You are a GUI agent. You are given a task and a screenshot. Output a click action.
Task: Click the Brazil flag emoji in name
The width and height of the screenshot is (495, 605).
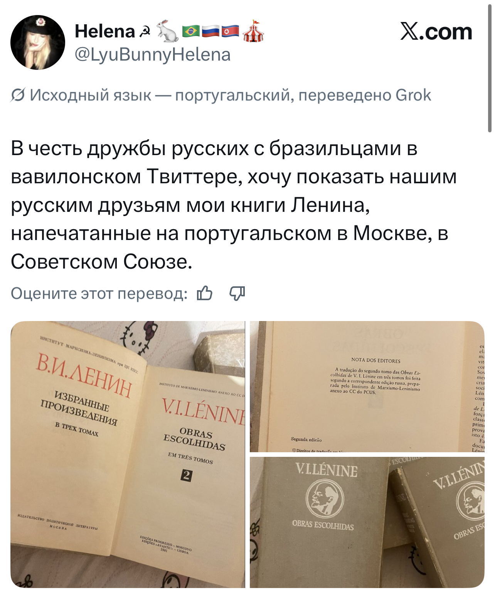point(190,31)
